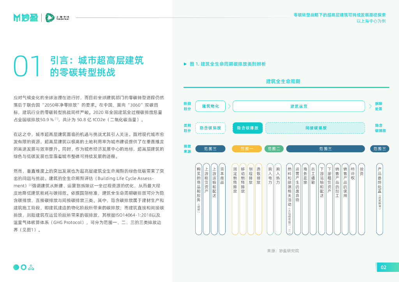Select the subtitle 以上海中心为例
Screen dimensions: 399x282
coord(371,21)
